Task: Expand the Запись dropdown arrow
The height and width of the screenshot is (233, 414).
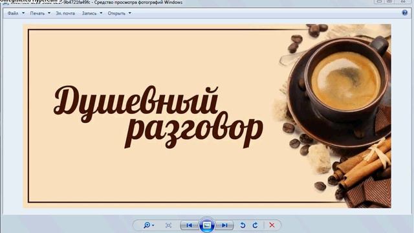Action: click(x=101, y=13)
